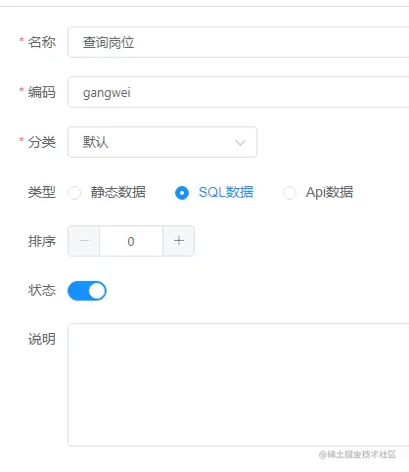This screenshot has height=472, width=409.
Task: Open the 分类 dropdown showing 默认
Action: click(x=162, y=142)
